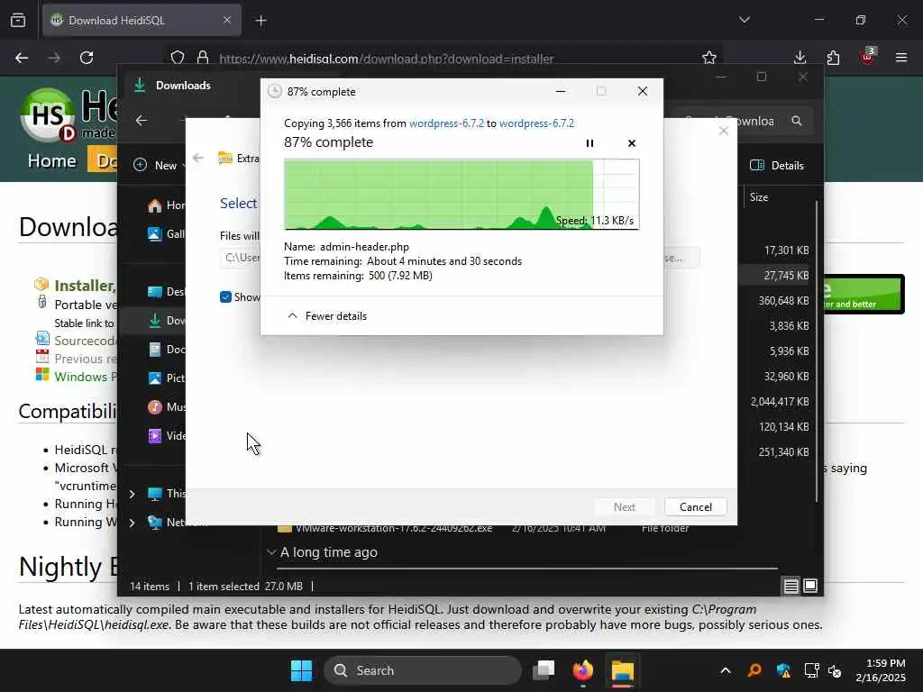This screenshot has height=692, width=923.
Task: Click the File Explorer search magnifier icon
Action: [797, 121]
